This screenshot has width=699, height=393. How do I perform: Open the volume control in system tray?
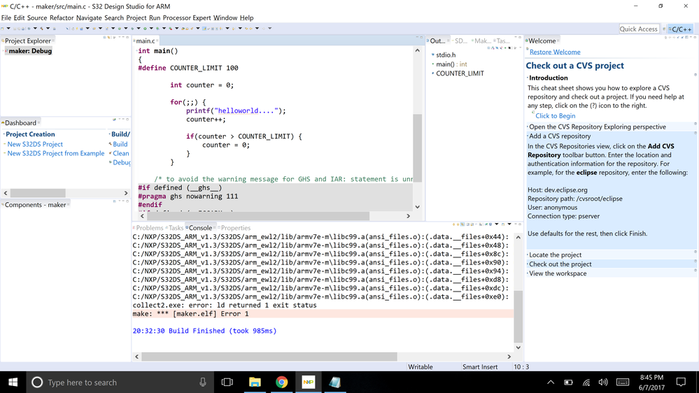603,383
